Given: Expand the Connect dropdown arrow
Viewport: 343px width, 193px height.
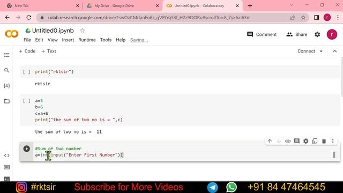Looking at the screenshot, I should (x=321, y=51).
